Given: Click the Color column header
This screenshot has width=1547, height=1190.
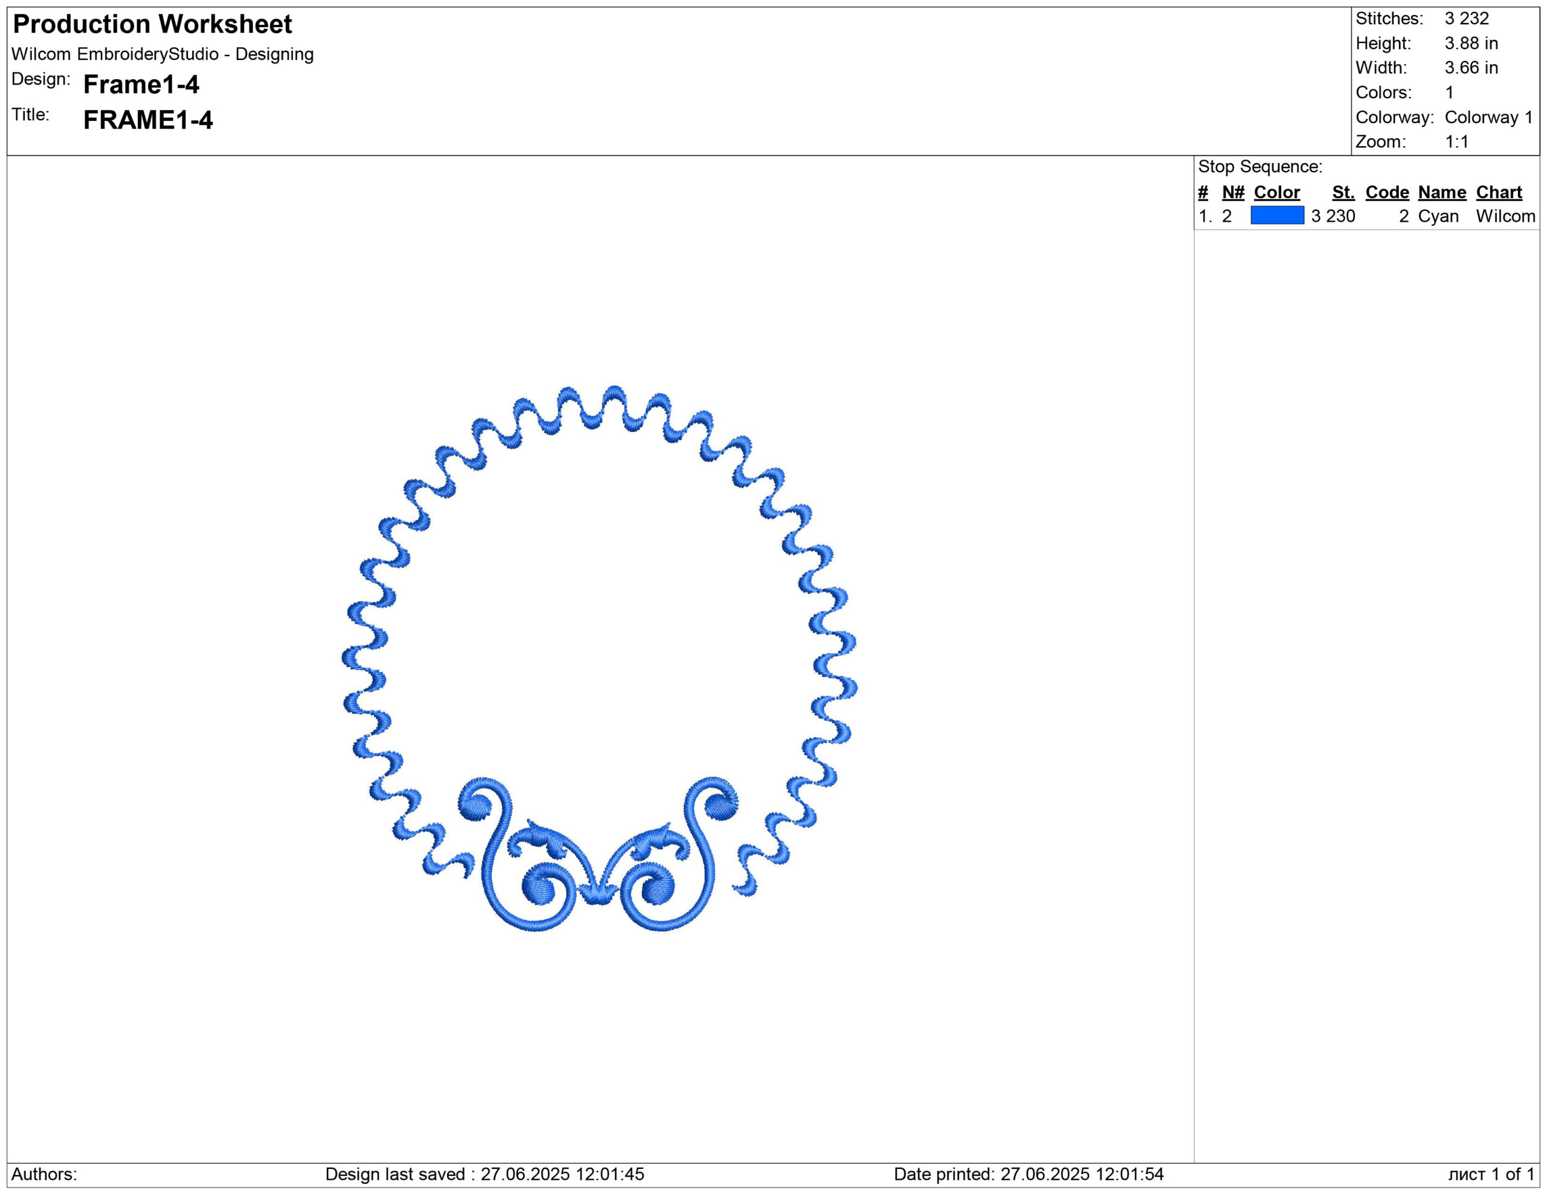Looking at the screenshot, I should tap(1276, 193).
